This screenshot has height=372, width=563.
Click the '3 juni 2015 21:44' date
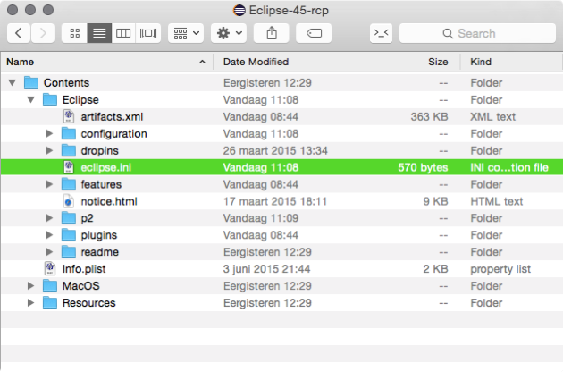(267, 269)
